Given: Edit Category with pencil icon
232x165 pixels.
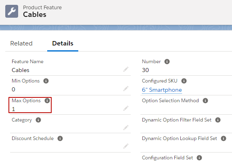Looking at the screenshot, I should click(x=126, y=128).
